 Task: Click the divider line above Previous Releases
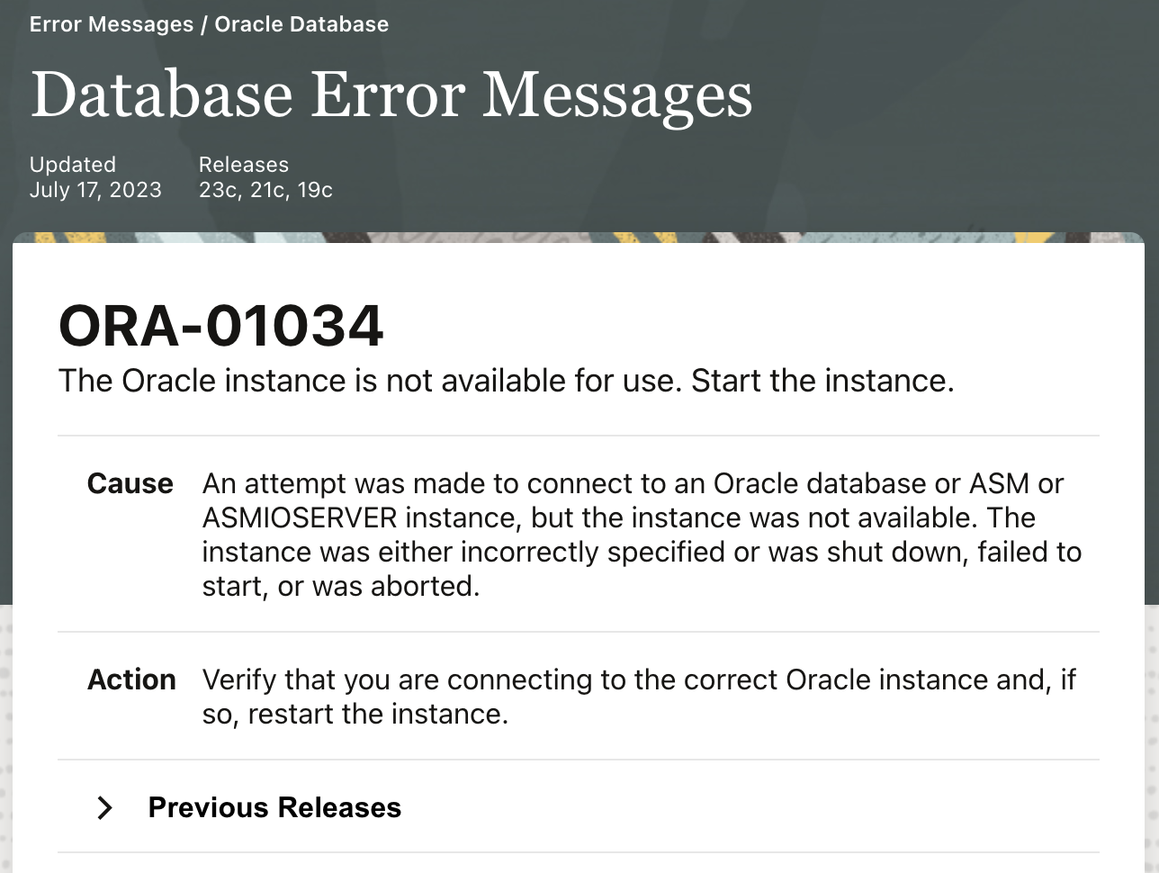tap(579, 759)
